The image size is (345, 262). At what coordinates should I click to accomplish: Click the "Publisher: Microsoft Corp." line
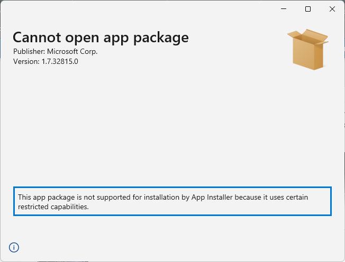56,52
